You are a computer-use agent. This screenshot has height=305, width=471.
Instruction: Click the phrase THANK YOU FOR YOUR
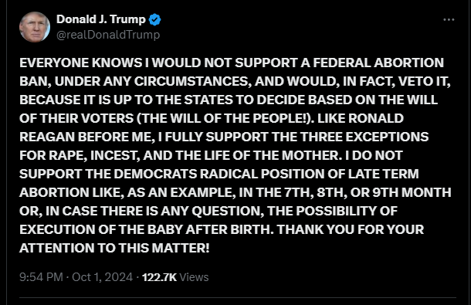coord(351,229)
